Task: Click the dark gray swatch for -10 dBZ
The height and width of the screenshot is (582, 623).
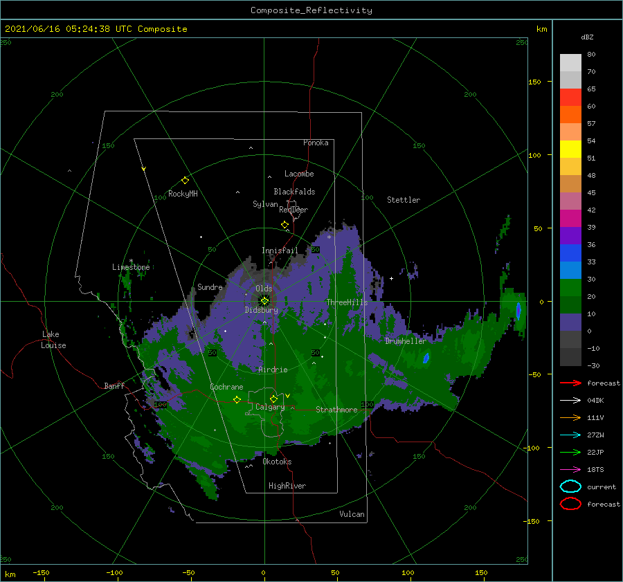Action: [570, 357]
